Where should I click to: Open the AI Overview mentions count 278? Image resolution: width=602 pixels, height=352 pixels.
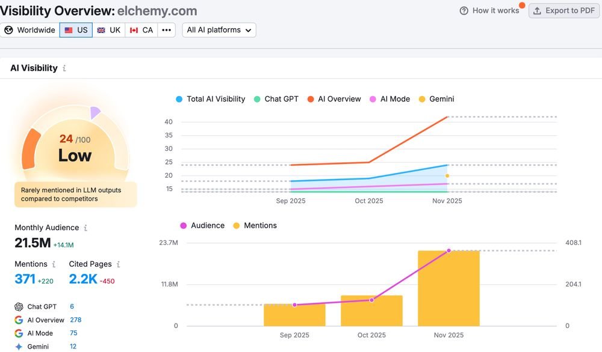(76, 320)
